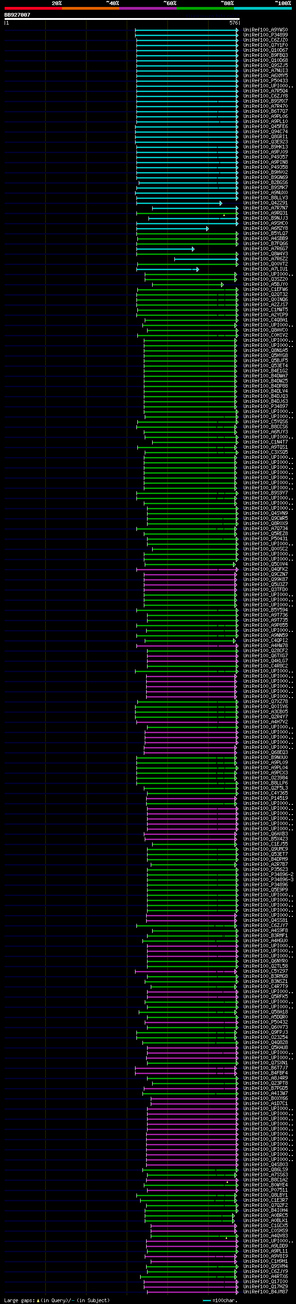The width and height of the screenshot is (296, 1304).
Task: Select hit UniRef100_Q8LBY1
Action: click(265, 1195)
